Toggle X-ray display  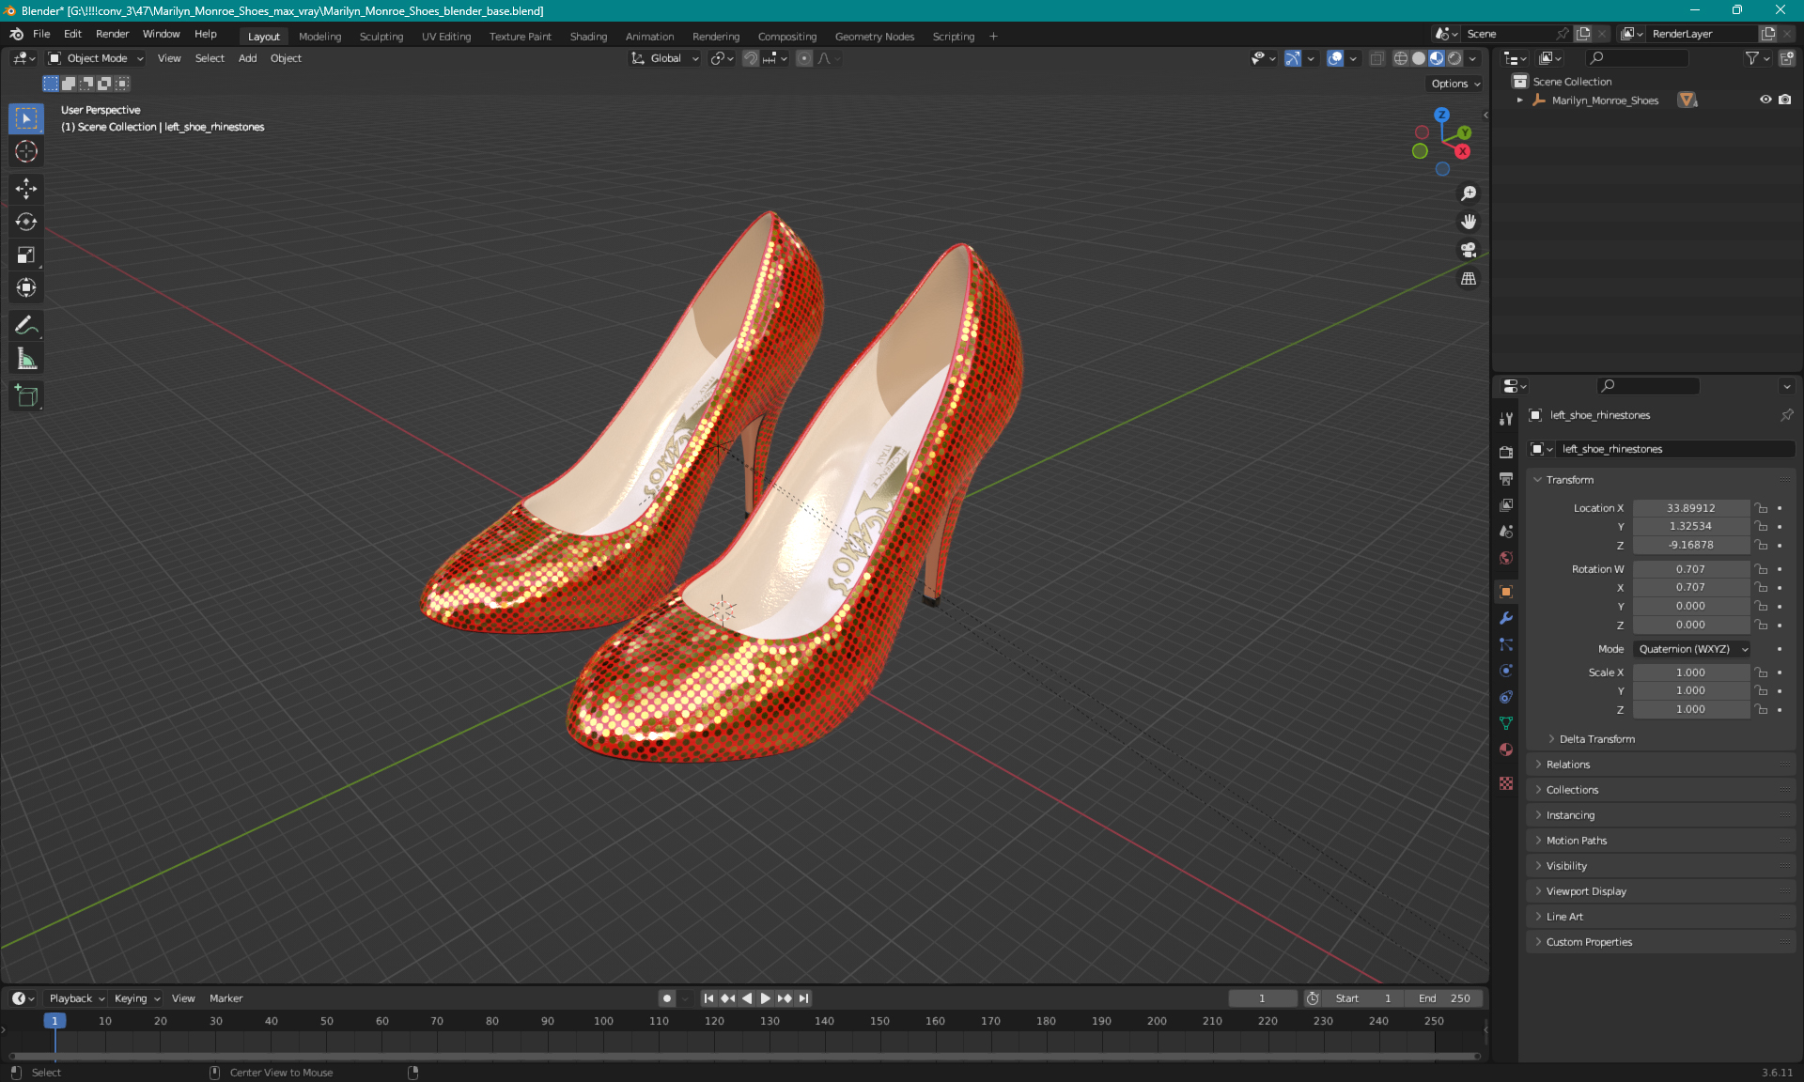click(1376, 58)
